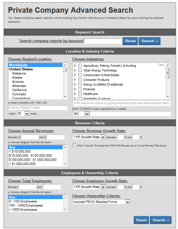This screenshot has height=229, width=178.
Task: Click Clear link in industries box
Action: [161, 65]
